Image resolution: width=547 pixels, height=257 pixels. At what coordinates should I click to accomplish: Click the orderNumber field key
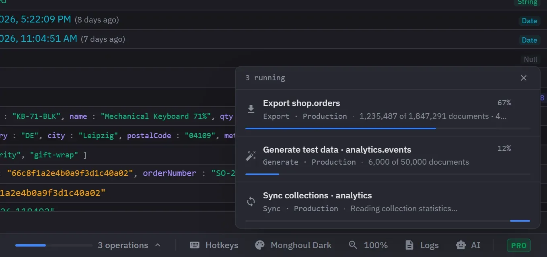click(x=169, y=173)
